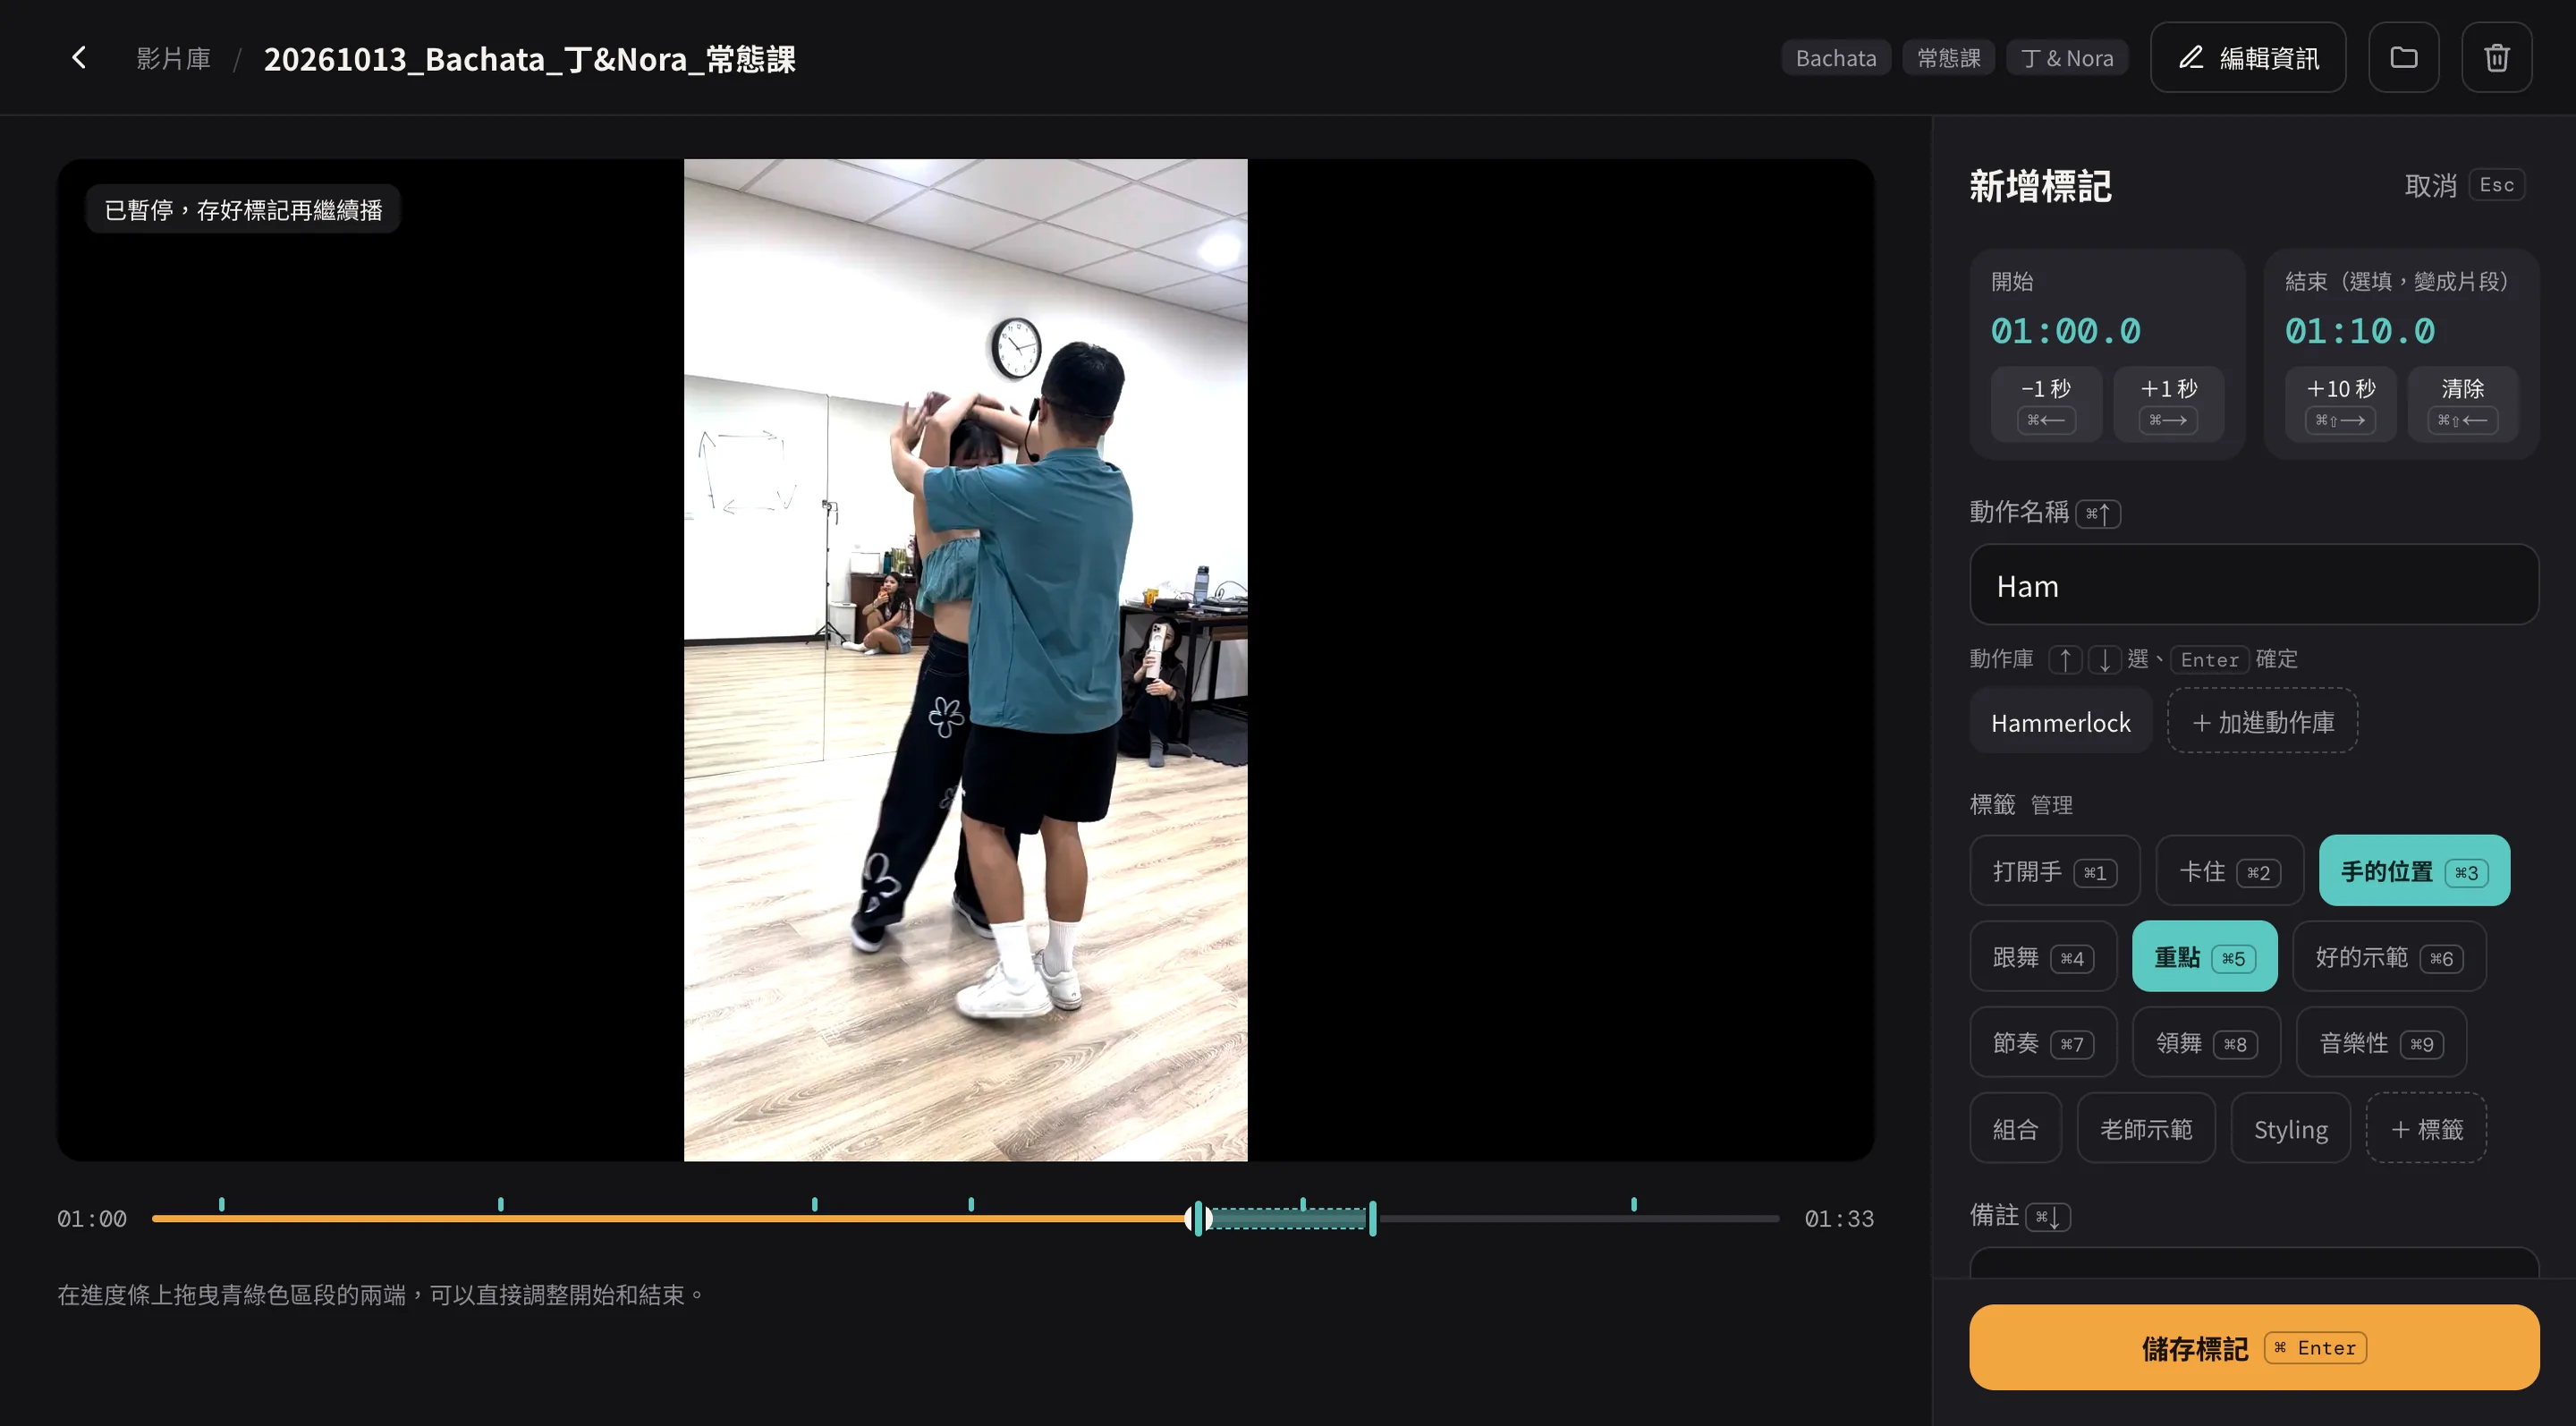Click the paused video frame
2576x1426 pixels.
click(x=965, y=660)
